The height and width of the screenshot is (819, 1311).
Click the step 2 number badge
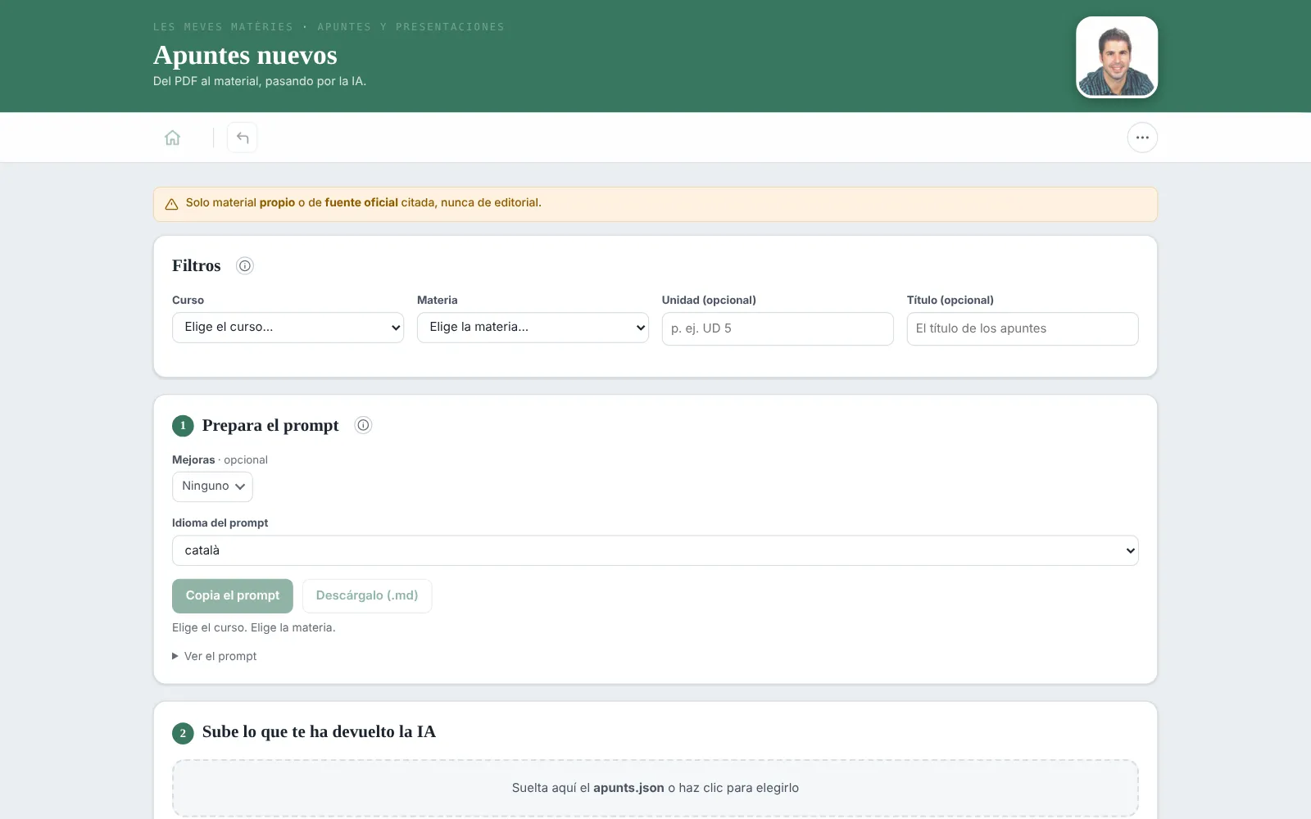183,733
